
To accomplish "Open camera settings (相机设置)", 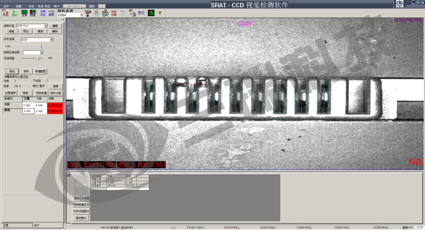I will pos(114,13).
